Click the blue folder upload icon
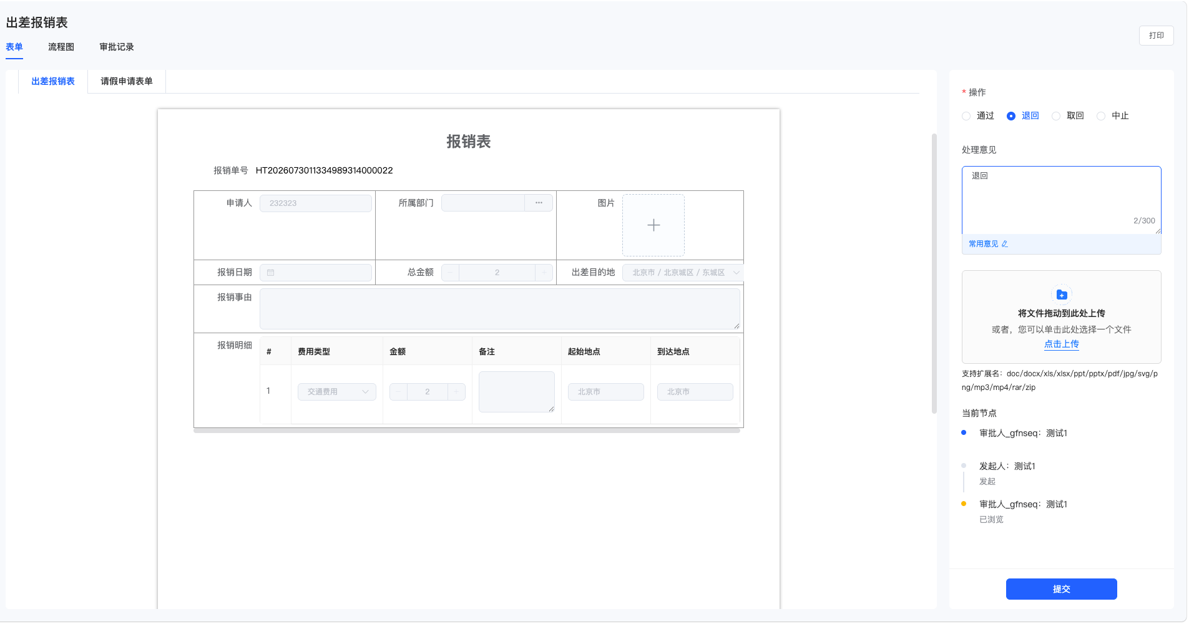The image size is (1189, 624). (x=1062, y=295)
